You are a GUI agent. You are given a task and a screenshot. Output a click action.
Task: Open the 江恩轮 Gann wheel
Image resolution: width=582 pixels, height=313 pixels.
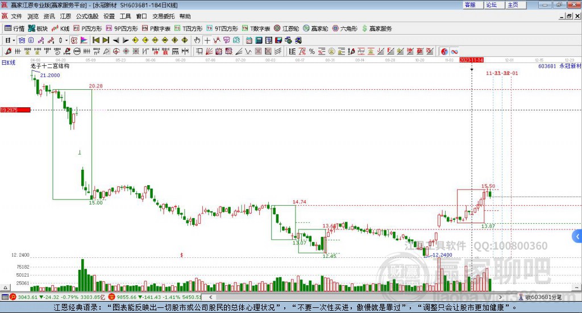286,28
